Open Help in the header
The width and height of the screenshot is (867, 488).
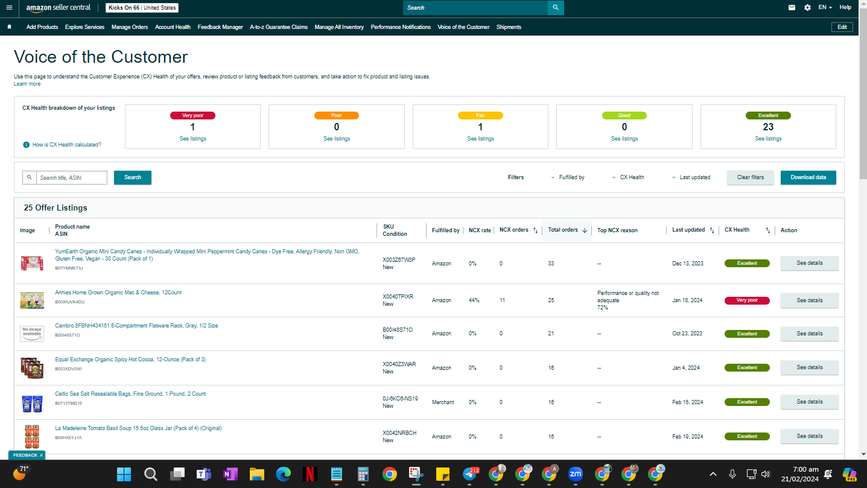845,8
